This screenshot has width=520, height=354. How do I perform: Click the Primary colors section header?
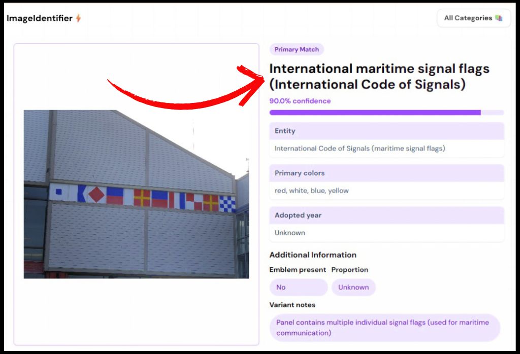pyautogui.click(x=299, y=173)
